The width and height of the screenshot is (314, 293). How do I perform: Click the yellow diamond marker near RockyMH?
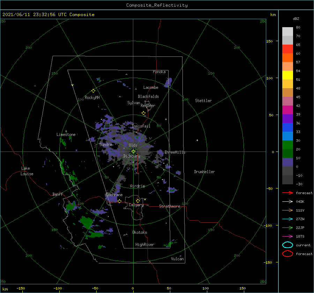pyautogui.click(x=93, y=91)
